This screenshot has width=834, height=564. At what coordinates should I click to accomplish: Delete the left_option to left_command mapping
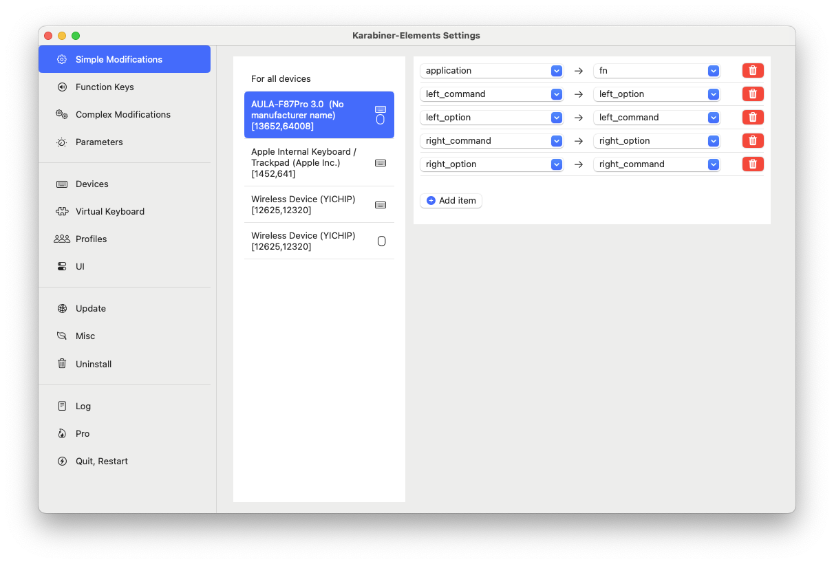coord(753,118)
